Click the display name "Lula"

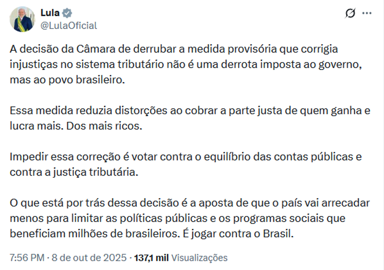50,13
